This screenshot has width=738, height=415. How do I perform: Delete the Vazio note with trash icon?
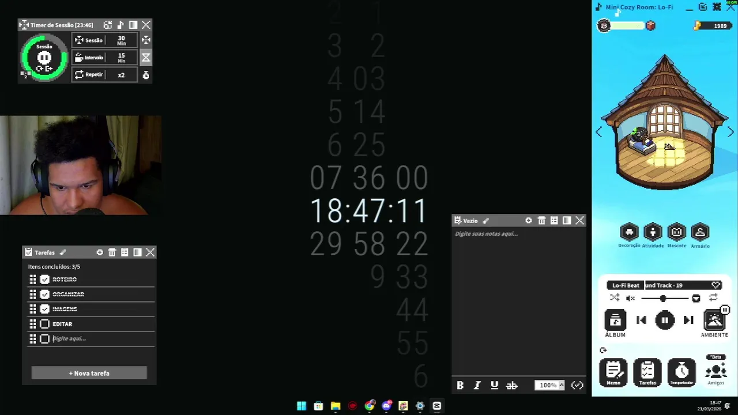tap(541, 221)
